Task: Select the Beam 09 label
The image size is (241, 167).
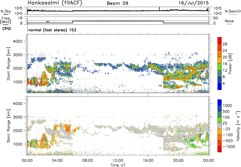Action: point(117,3)
